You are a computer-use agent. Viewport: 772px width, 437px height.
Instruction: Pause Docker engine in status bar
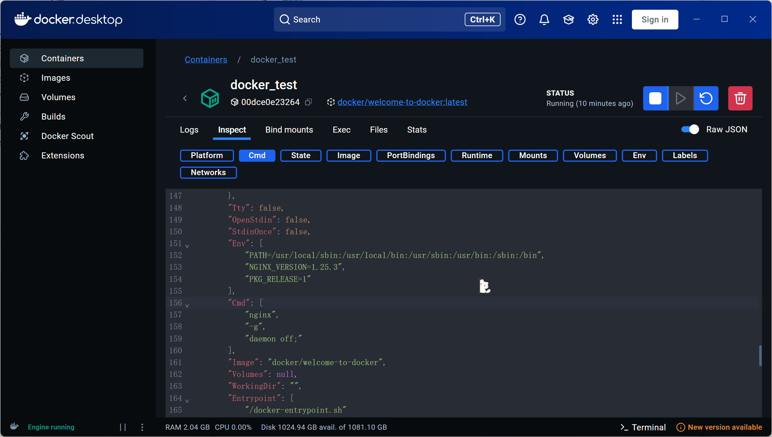[123, 427]
